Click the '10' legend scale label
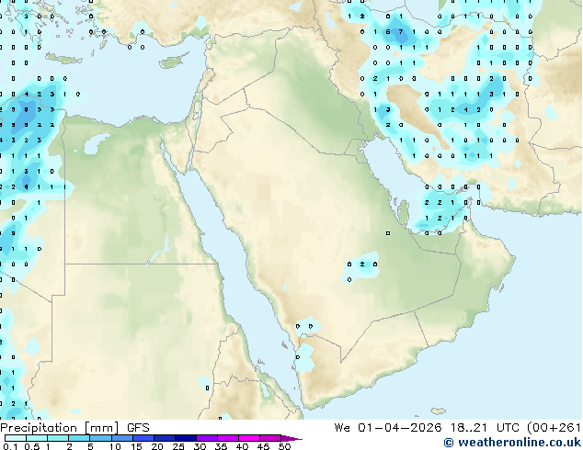 click(115, 446)
